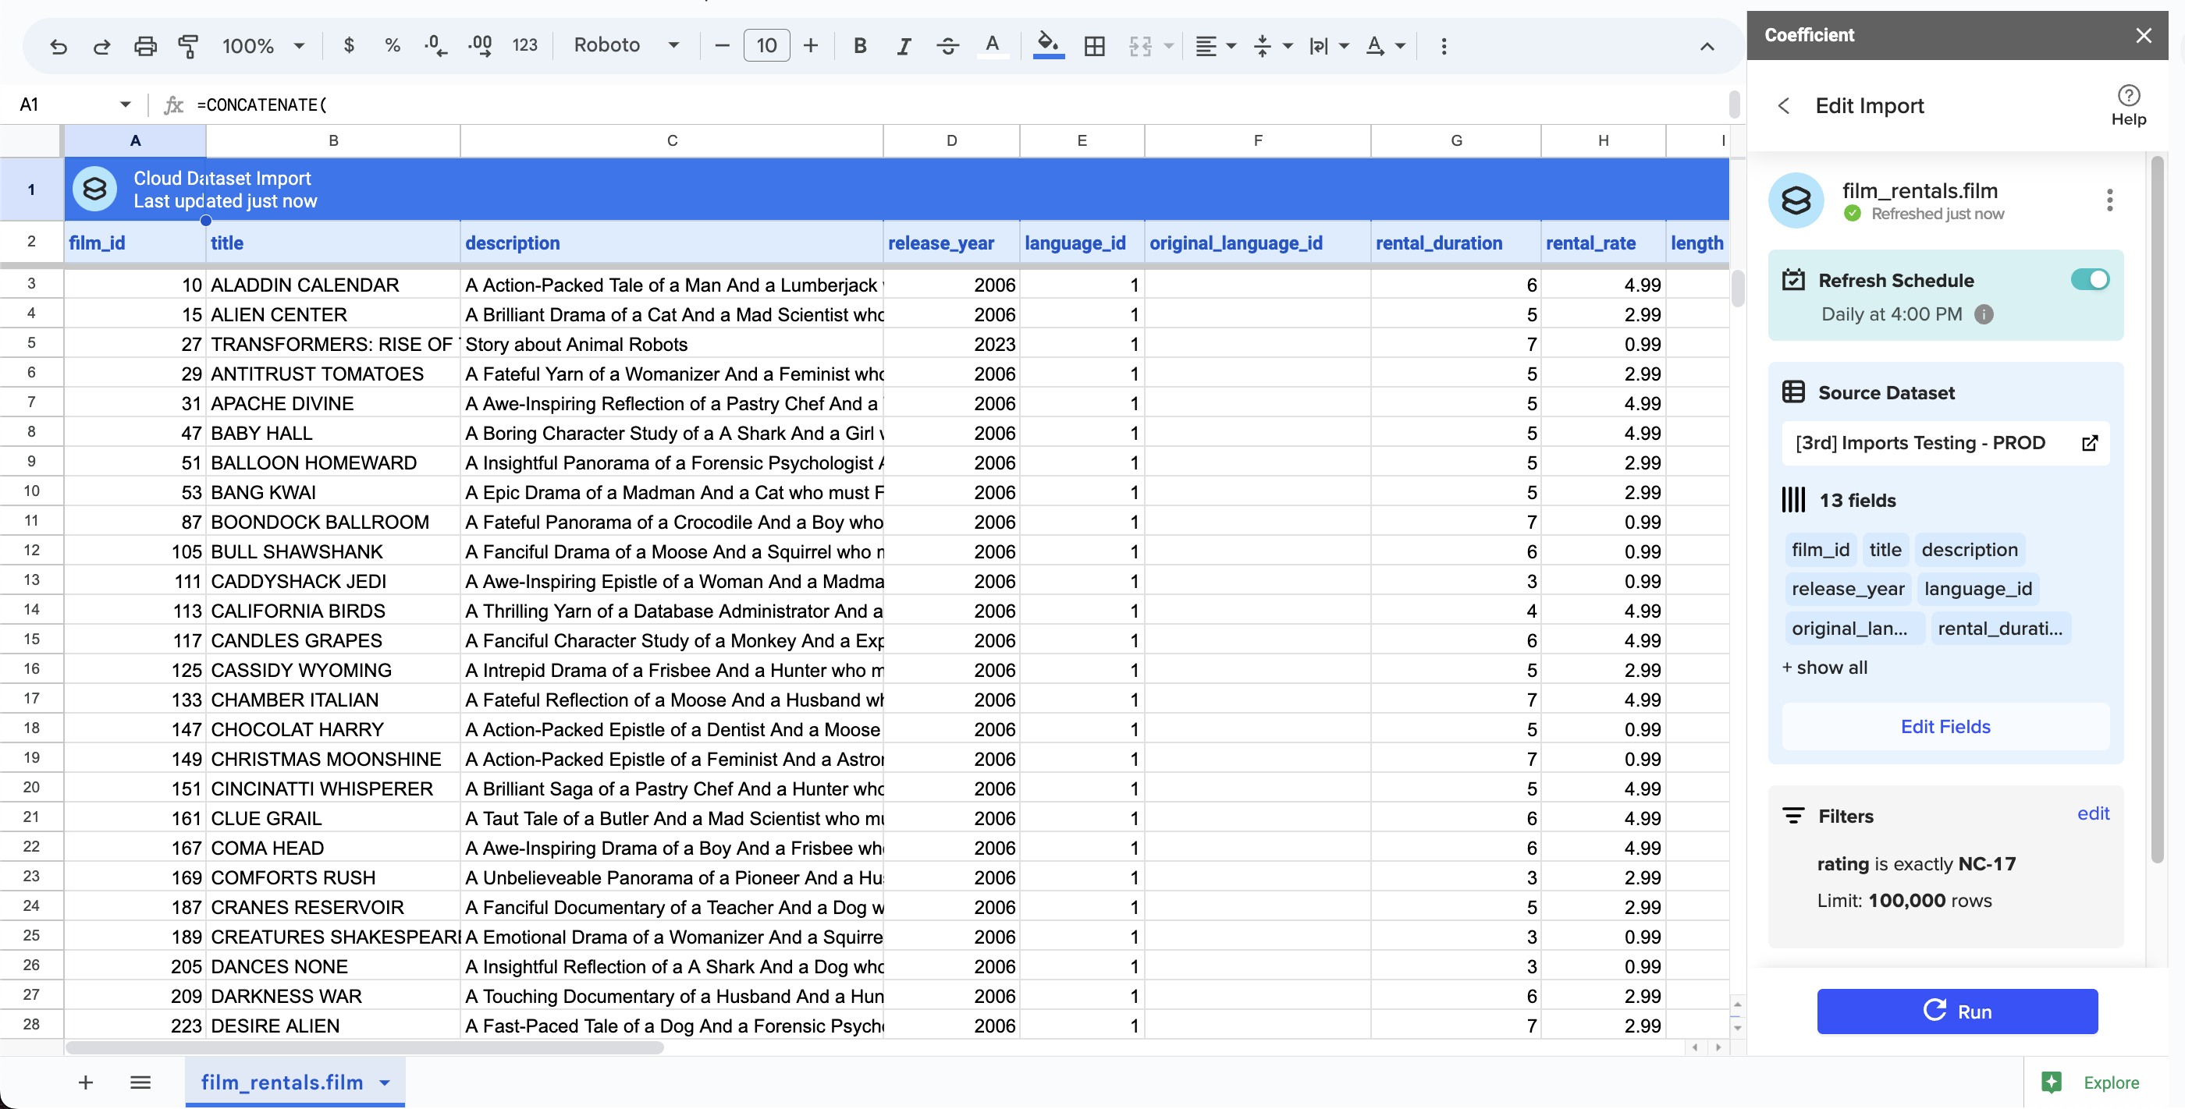Open the Roboto font dropdown

coord(626,45)
